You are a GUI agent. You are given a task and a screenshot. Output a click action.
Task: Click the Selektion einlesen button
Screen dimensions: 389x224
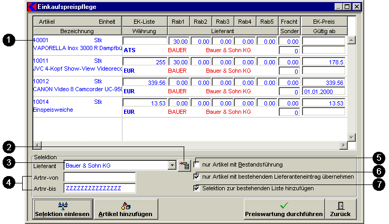pyautogui.click(x=61, y=209)
